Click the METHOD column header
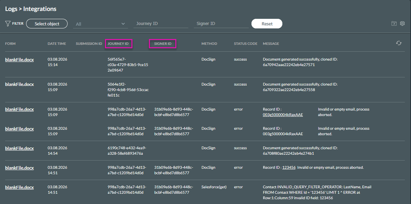The height and width of the screenshot is (204, 411). tap(209, 44)
